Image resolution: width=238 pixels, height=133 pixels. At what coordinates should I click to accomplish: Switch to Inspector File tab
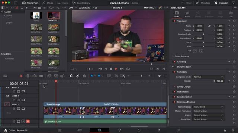pyautogui.click(x=231, y=14)
